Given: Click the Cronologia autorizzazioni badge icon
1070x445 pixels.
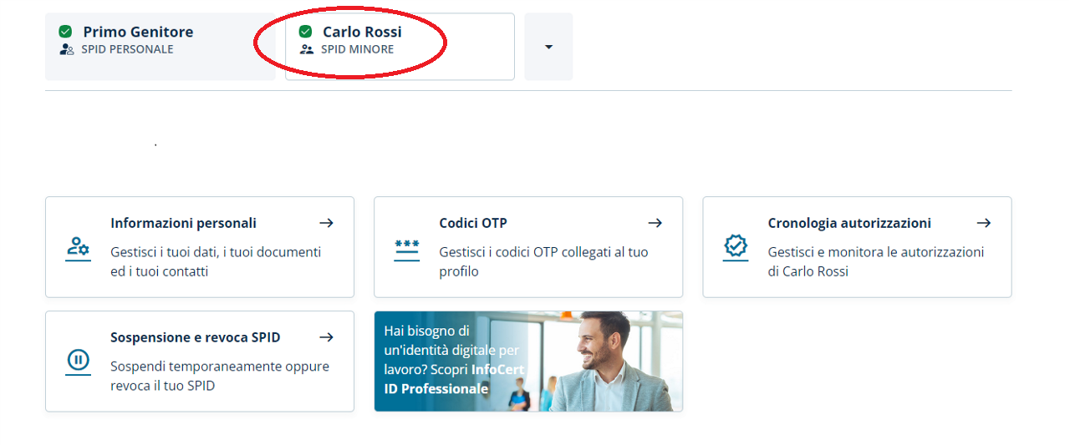Looking at the screenshot, I should (736, 247).
